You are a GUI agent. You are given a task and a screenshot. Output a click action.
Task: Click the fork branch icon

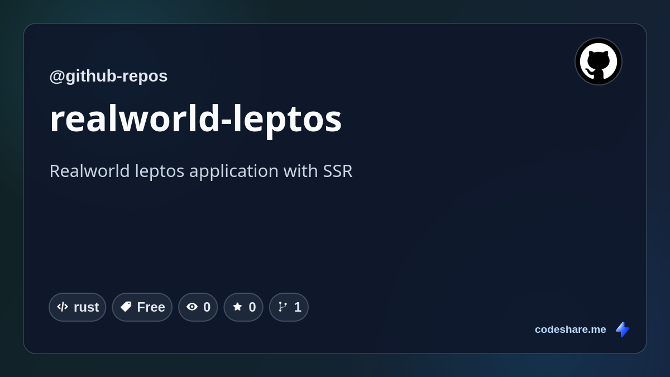pyautogui.click(x=283, y=307)
